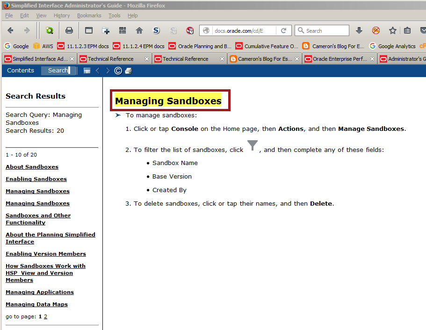Reload page with address bar reload arrow
This screenshot has height=330, width=426.
(284, 30)
